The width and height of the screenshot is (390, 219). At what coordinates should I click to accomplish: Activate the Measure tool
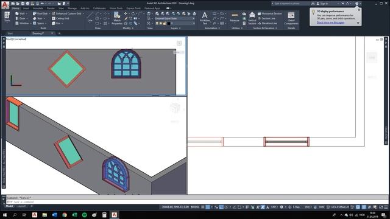coord(235,18)
